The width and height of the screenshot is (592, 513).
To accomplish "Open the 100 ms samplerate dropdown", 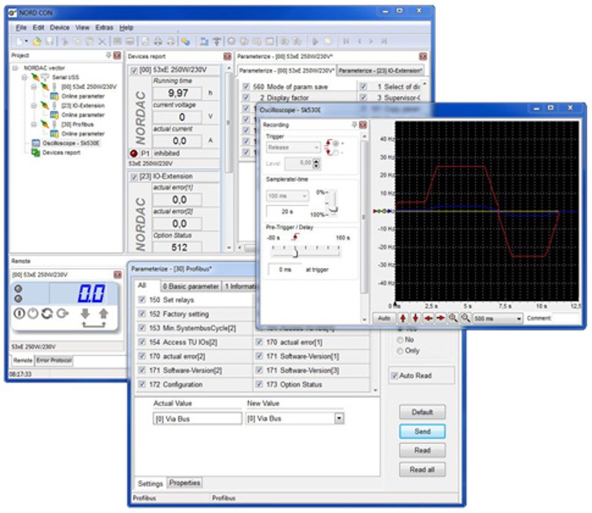I will click(288, 196).
